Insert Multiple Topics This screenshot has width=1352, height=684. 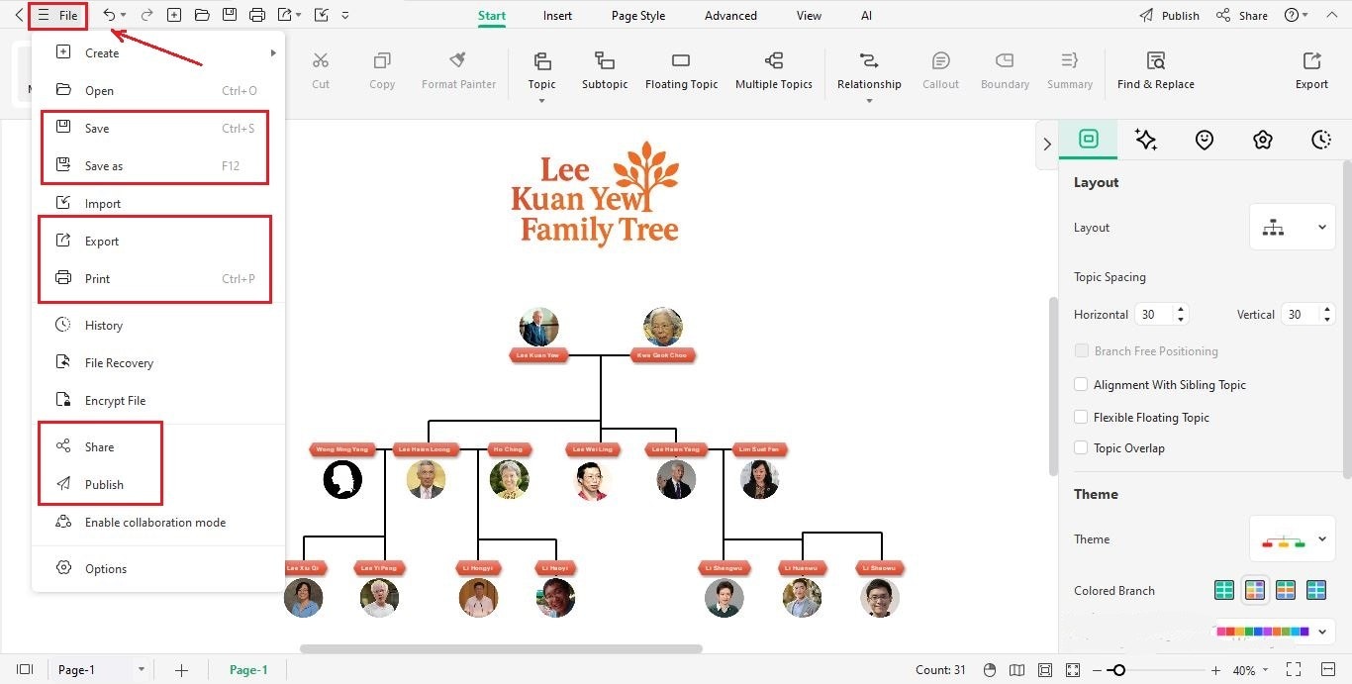pyautogui.click(x=774, y=70)
